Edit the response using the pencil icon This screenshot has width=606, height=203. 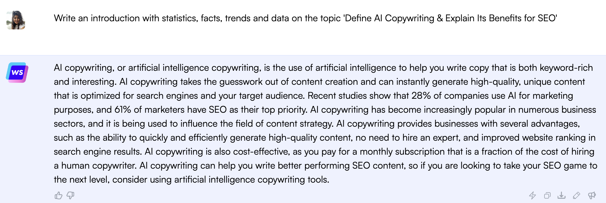(577, 195)
